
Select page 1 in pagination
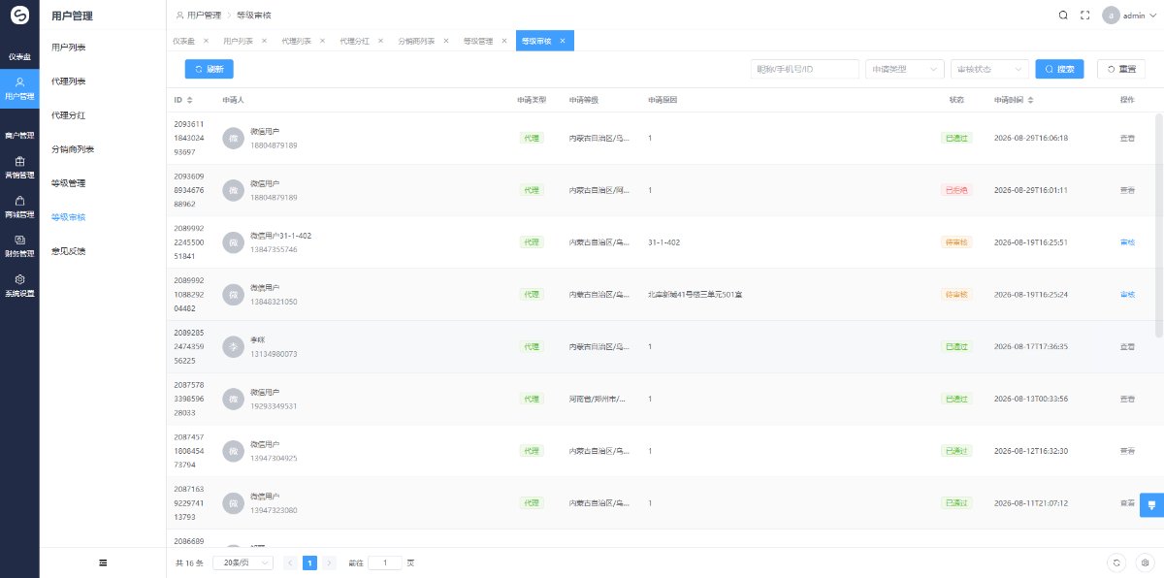click(x=309, y=562)
